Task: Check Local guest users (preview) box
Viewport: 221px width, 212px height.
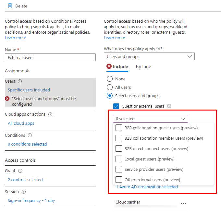Action: tap(119, 159)
